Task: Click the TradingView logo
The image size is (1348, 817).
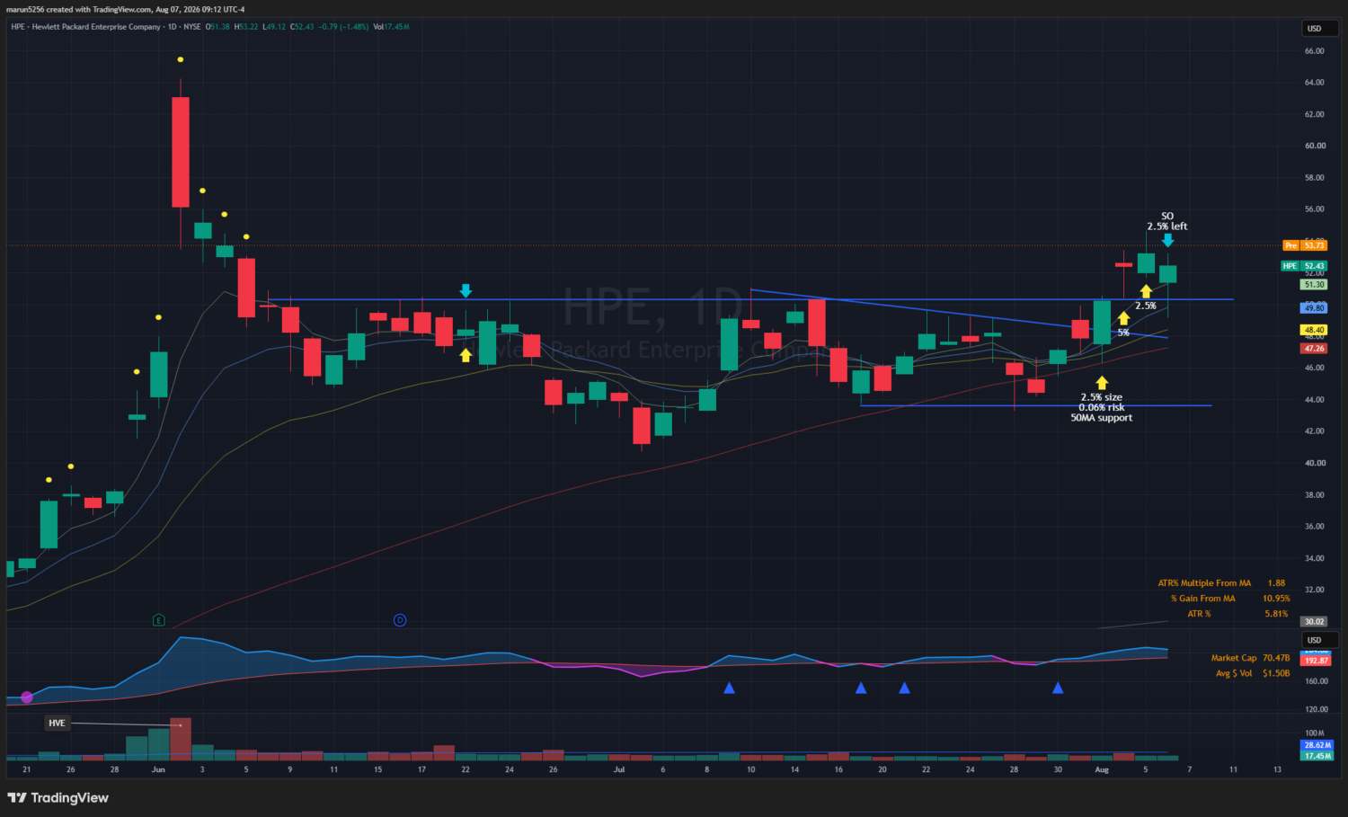Action: [58, 798]
